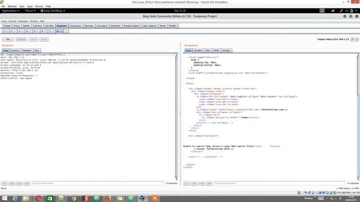360x202 pixels.
Task: Open Kali Places menu
Action: 30,11
